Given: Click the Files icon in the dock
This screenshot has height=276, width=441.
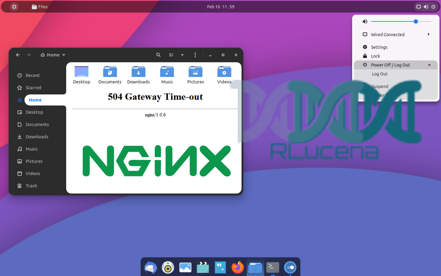Looking at the screenshot, I should click(x=255, y=267).
